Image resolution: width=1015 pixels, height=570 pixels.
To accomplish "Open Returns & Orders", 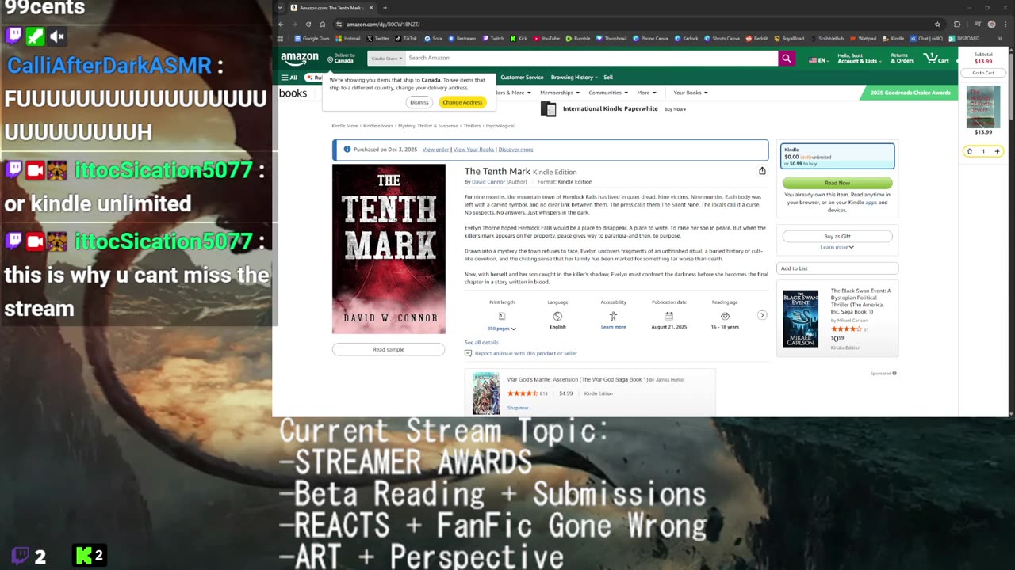I will click(902, 59).
